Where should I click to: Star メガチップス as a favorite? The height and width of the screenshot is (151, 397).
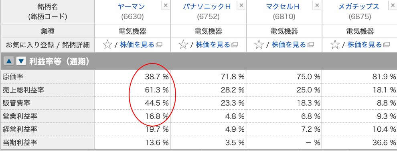click(x=335, y=45)
